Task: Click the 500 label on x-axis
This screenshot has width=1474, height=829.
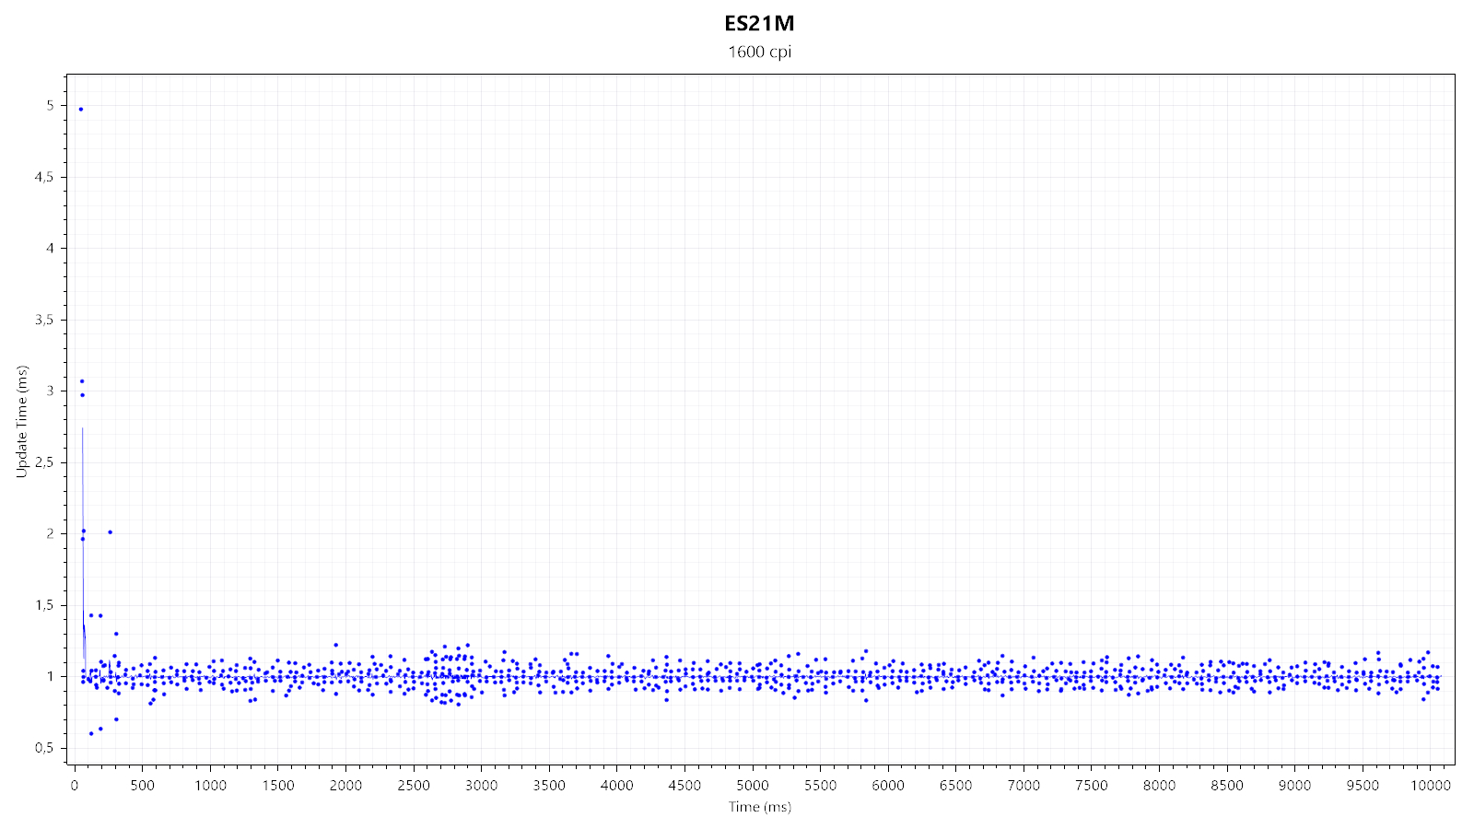Action: tap(142, 786)
